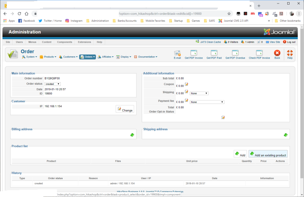Click the Get PDF Overdue icon
Image resolution: width=304 pixels, height=197 pixels.
click(x=235, y=53)
